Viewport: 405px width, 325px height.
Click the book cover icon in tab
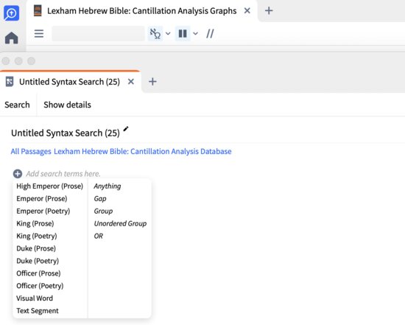(x=38, y=11)
